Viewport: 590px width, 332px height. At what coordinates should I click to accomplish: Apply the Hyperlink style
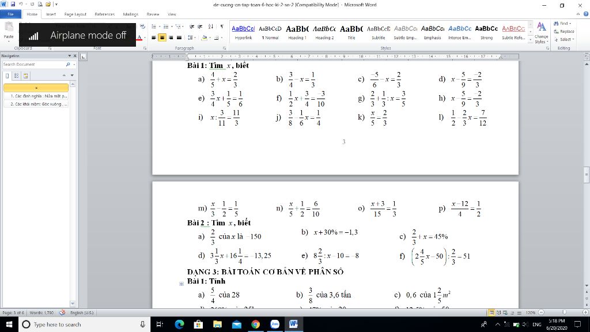pyautogui.click(x=243, y=32)
